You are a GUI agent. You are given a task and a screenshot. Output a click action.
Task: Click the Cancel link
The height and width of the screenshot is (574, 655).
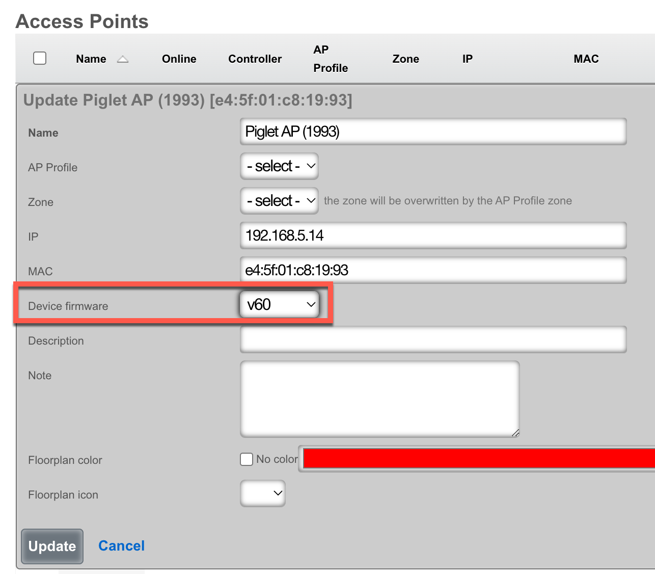point(121,546)
